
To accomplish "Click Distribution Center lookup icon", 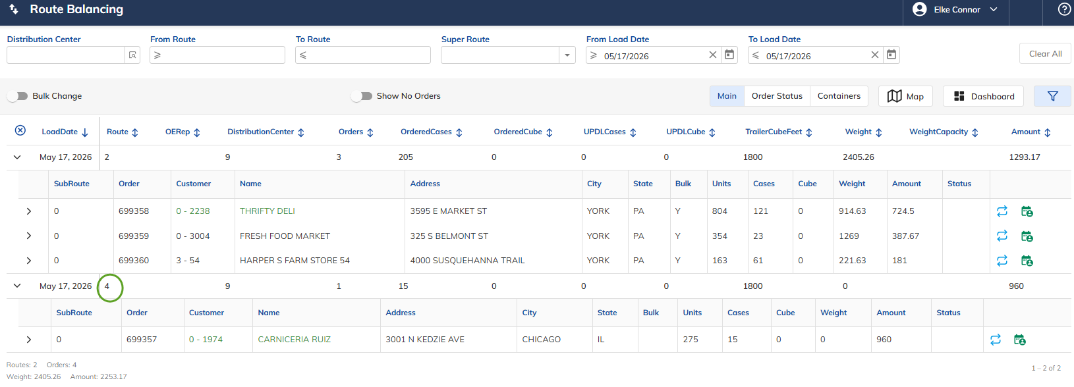I will tap(132, 55).
